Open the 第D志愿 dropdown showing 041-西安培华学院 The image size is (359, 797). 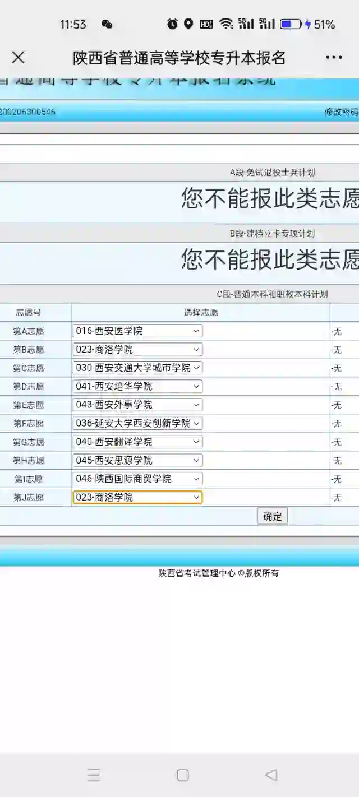tap(137, 387)
